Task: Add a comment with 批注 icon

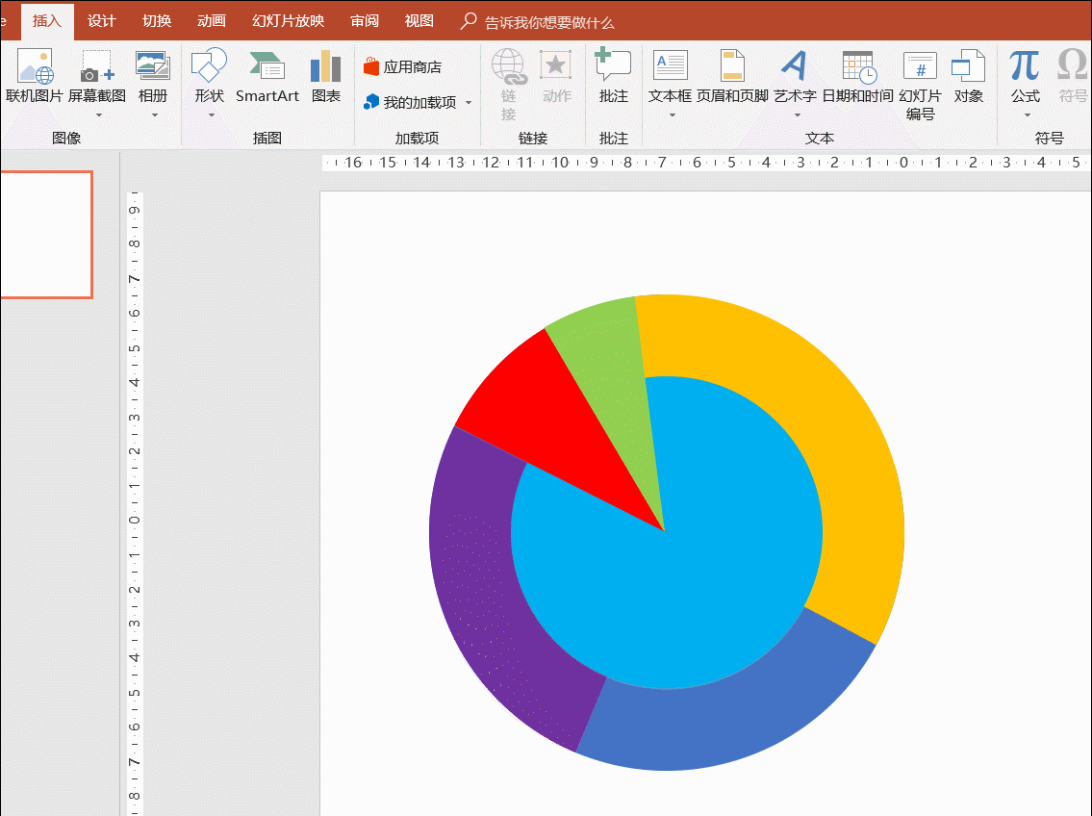Action: (x=613, y=67)
